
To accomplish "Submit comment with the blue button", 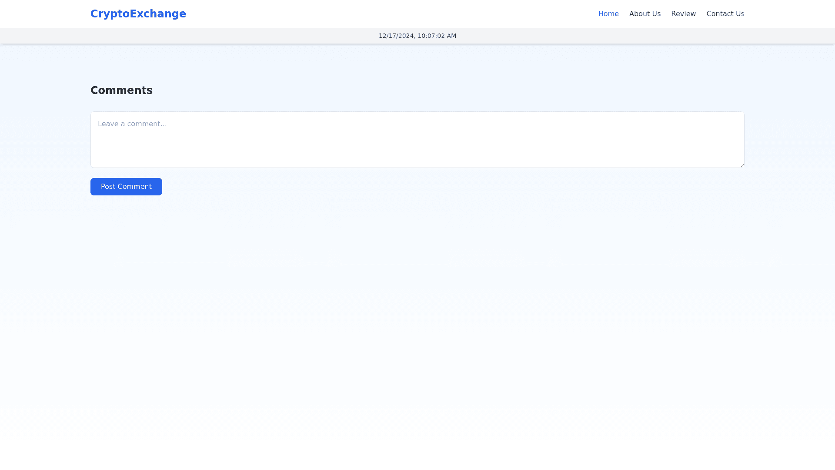I will [126, 187].
